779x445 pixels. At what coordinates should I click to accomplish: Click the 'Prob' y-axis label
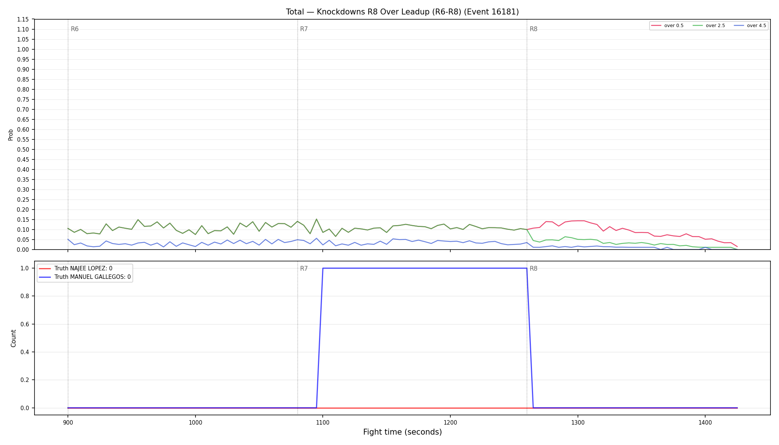pyautogui.click(x=11, y=135)
